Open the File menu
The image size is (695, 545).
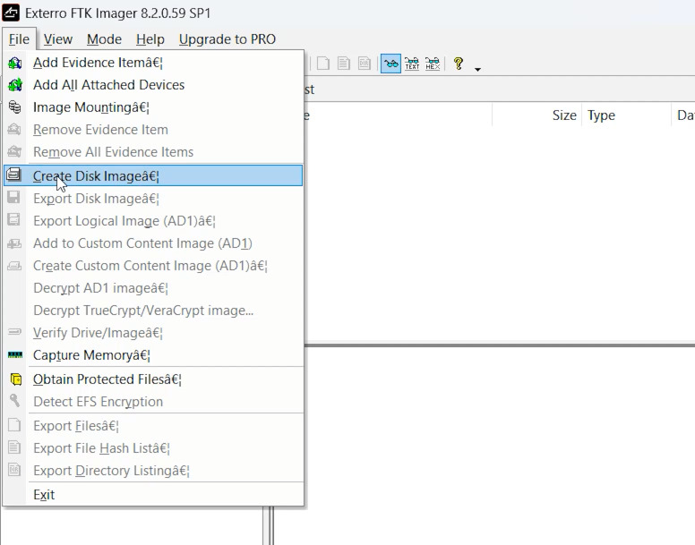pos(19,39)
